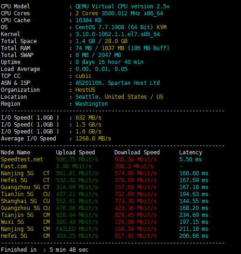The width and height of the screenshot is (241, 254).
Task: Click Speedtest.net upload speed 936.75 Mbit/s
Action: pos(77,159)
